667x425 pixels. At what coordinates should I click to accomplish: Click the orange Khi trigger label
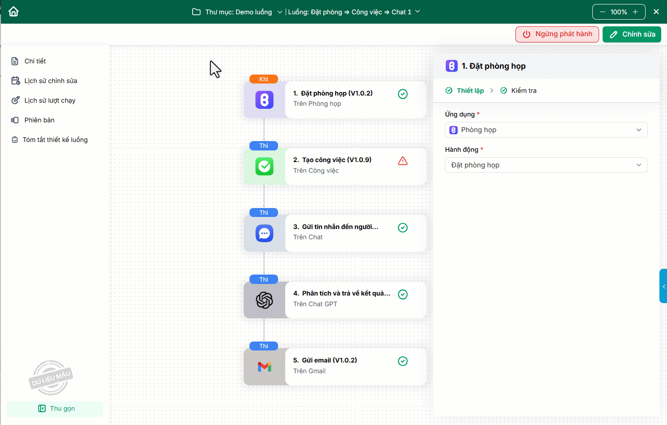264,79
